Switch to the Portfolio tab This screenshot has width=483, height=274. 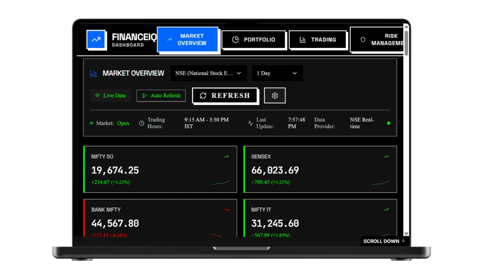pos(254,40)
